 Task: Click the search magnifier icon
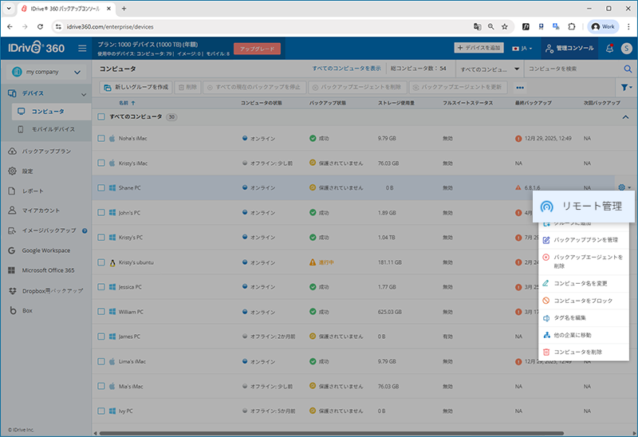(x=627, y=69)
